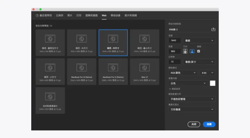Click the white background color swatch
250x138 pixels.
(212, 83)
